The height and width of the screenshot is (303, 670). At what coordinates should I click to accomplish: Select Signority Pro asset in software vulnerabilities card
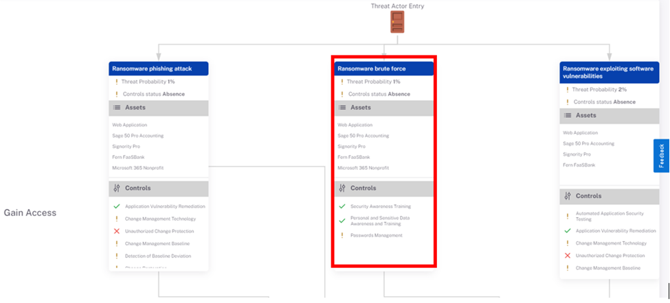[x=577, y=154]
